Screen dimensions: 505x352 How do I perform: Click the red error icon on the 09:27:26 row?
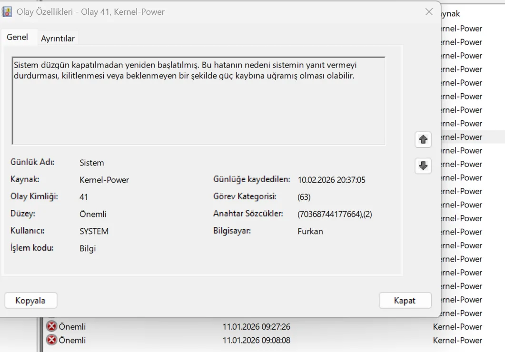point(51,327)
